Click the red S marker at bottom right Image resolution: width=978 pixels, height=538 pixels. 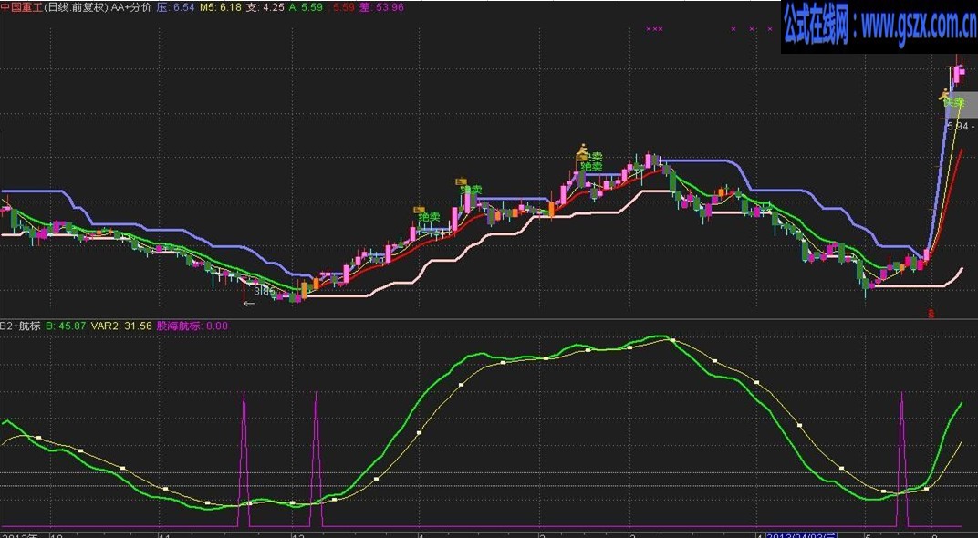pos(931,314)
